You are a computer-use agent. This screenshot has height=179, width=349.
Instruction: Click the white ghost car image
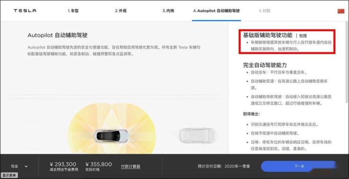[x=198, y=136]
